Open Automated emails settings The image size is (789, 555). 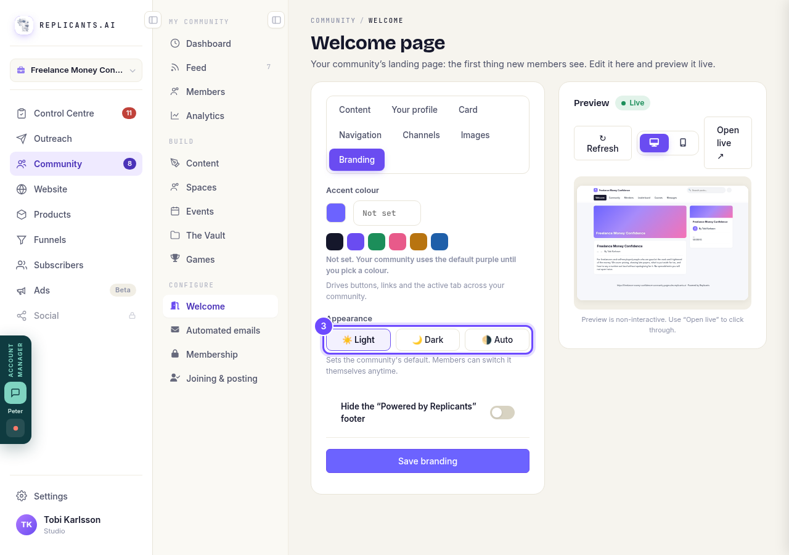point(221,331)
